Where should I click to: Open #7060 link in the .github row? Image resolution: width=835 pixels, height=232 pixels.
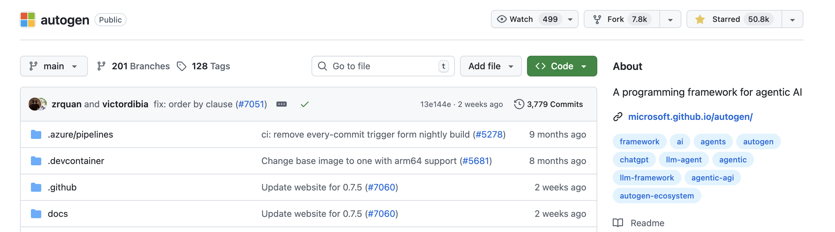[381, 187]
